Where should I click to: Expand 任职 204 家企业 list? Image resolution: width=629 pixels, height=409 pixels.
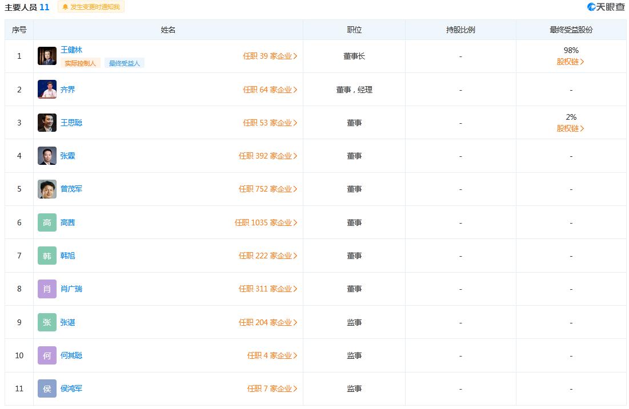coord(268,322)
